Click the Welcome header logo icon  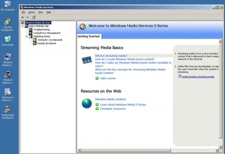83,27
